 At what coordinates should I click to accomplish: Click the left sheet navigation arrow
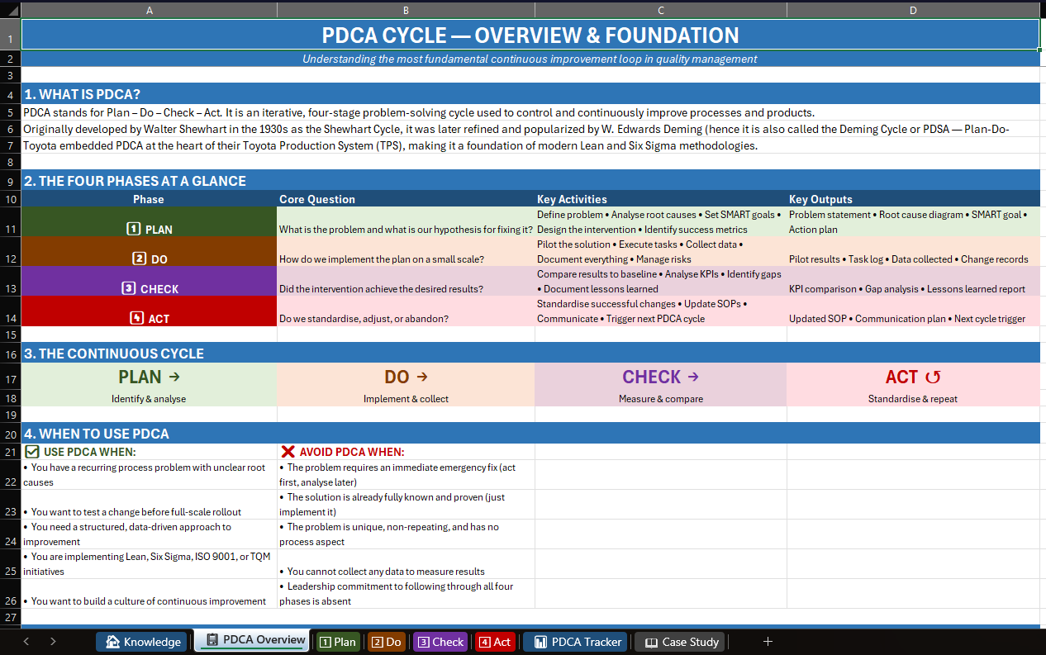(x=26, y=641)
